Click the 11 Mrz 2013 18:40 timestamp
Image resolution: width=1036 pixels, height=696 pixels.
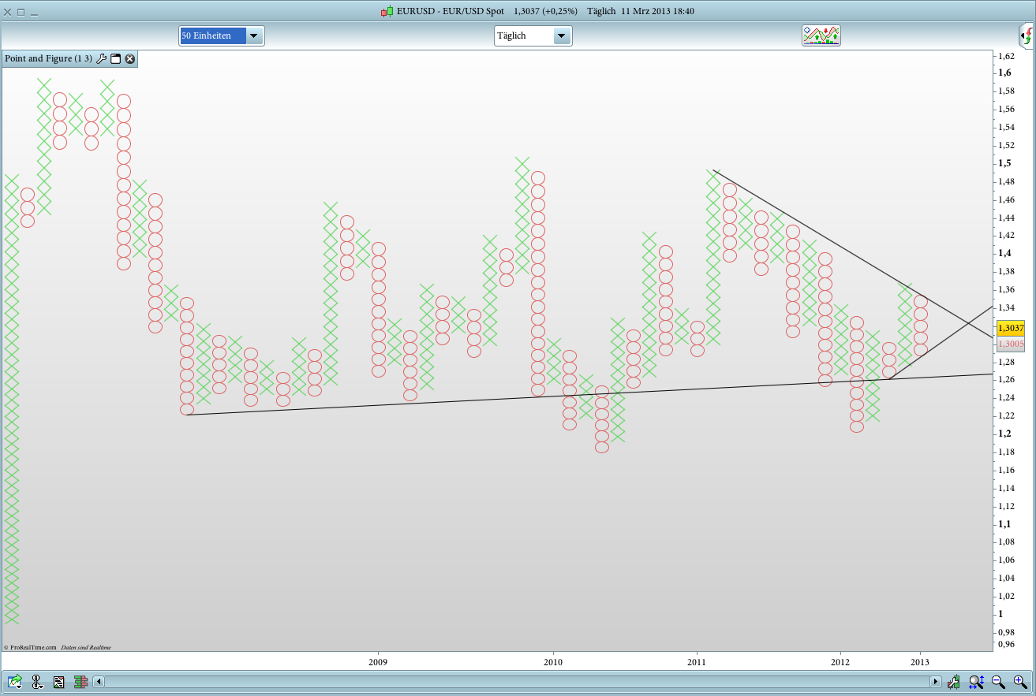click(657, 12)
